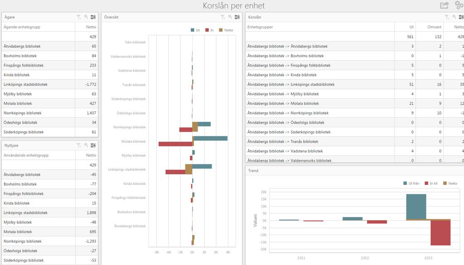Viewport: 464px width, 265px height.
Task: Click the filter icon in the Översikt panel
Action: 222,17
